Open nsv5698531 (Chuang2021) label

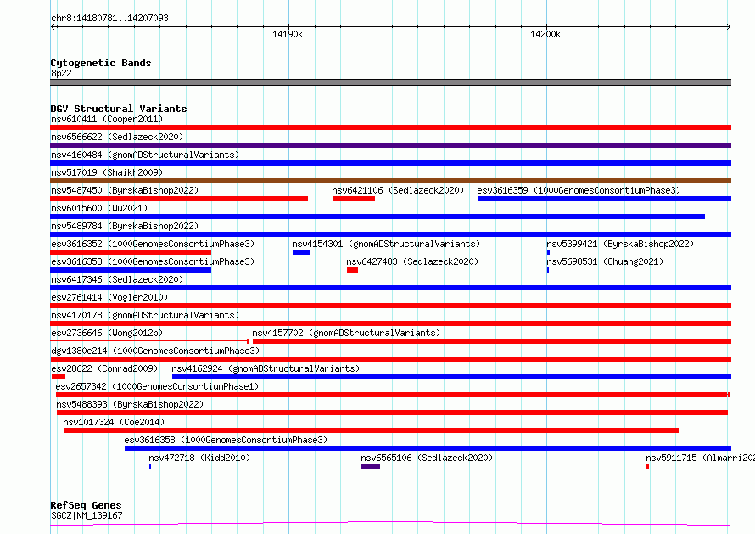[x=605, y=261]
